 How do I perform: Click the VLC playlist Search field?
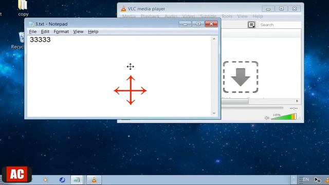point(280,25)
